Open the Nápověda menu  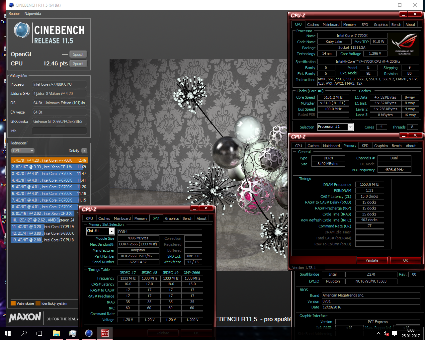33,14
